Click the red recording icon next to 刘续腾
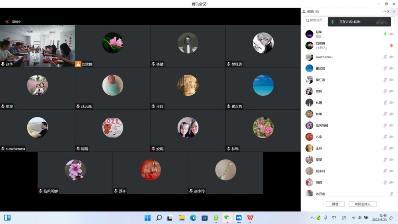 391,46
